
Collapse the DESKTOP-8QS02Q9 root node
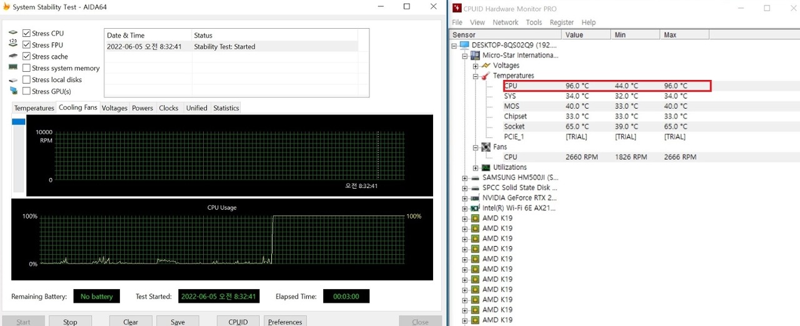click(454, 45)
